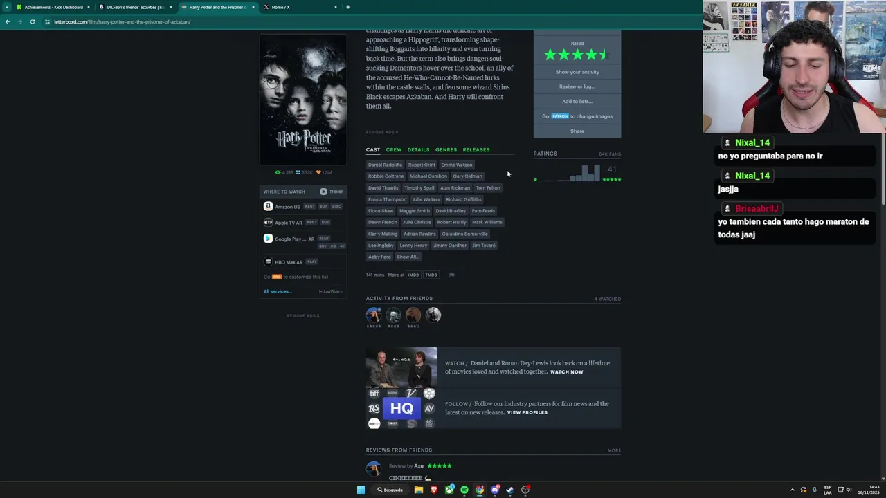Reload the page with the browser refresh icon
The height and width of the screenshot is (498, 886).
32,21
